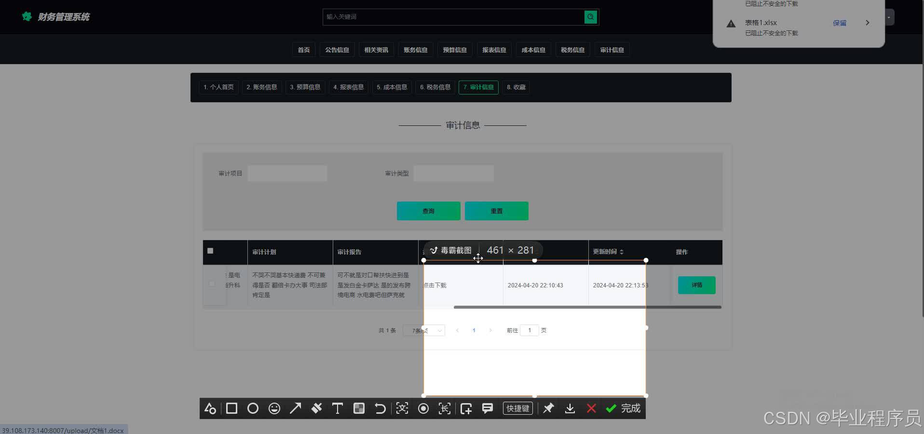This screenshot has width=924, height=434.
Task: Click the add-new-capture icon
Action: click(466, 408)
